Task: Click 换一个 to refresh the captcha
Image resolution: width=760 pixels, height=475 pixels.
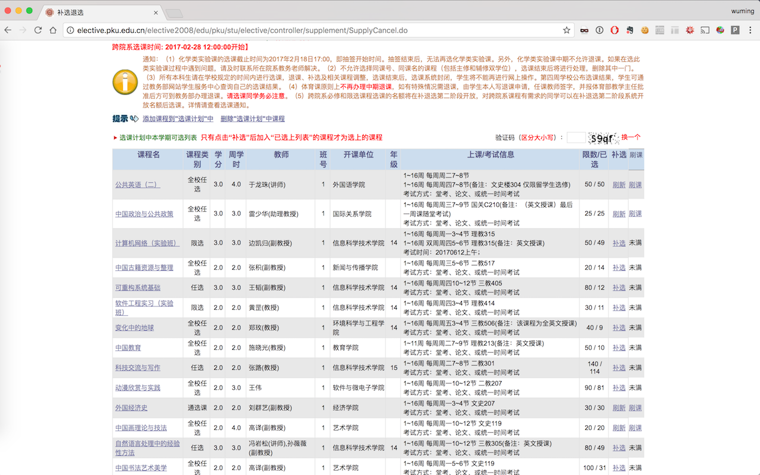Action: [x=631, y=137]
